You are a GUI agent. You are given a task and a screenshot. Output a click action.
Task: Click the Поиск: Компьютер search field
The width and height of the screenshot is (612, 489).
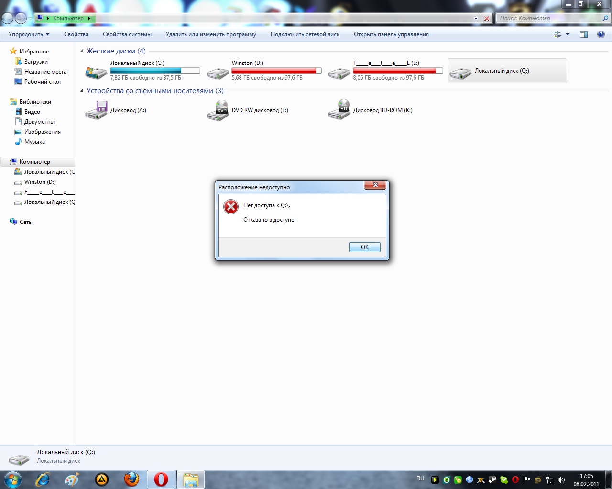click(549, 18)
